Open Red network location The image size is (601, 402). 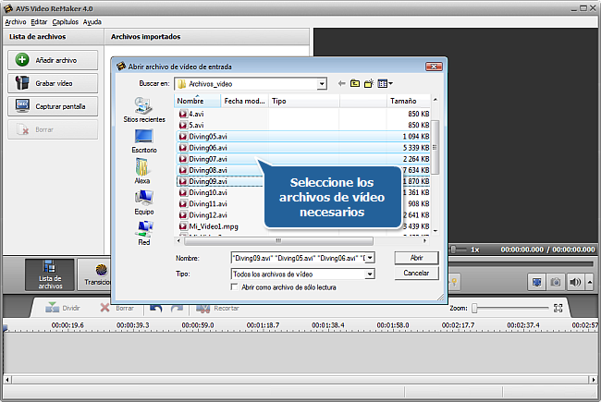point(144,233)
